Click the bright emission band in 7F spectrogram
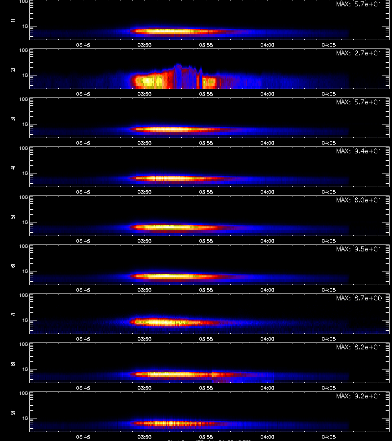Image resolution: width=392 pixels, height=441 pixels. pyautogui.click(x=171, y=322)
